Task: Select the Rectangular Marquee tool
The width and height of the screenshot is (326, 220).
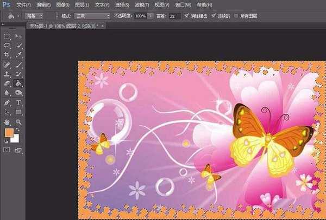Action: (x=7, y=37)
